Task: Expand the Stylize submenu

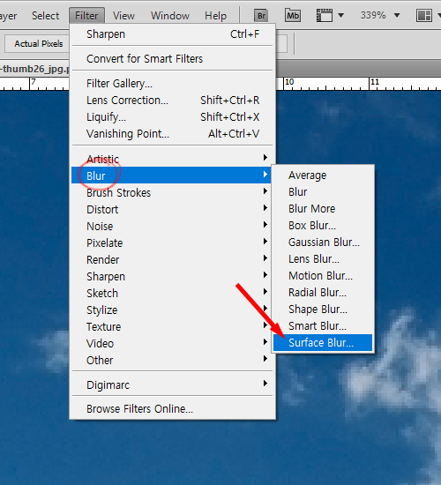Action: pyautogui.click(x=172, y=310)
